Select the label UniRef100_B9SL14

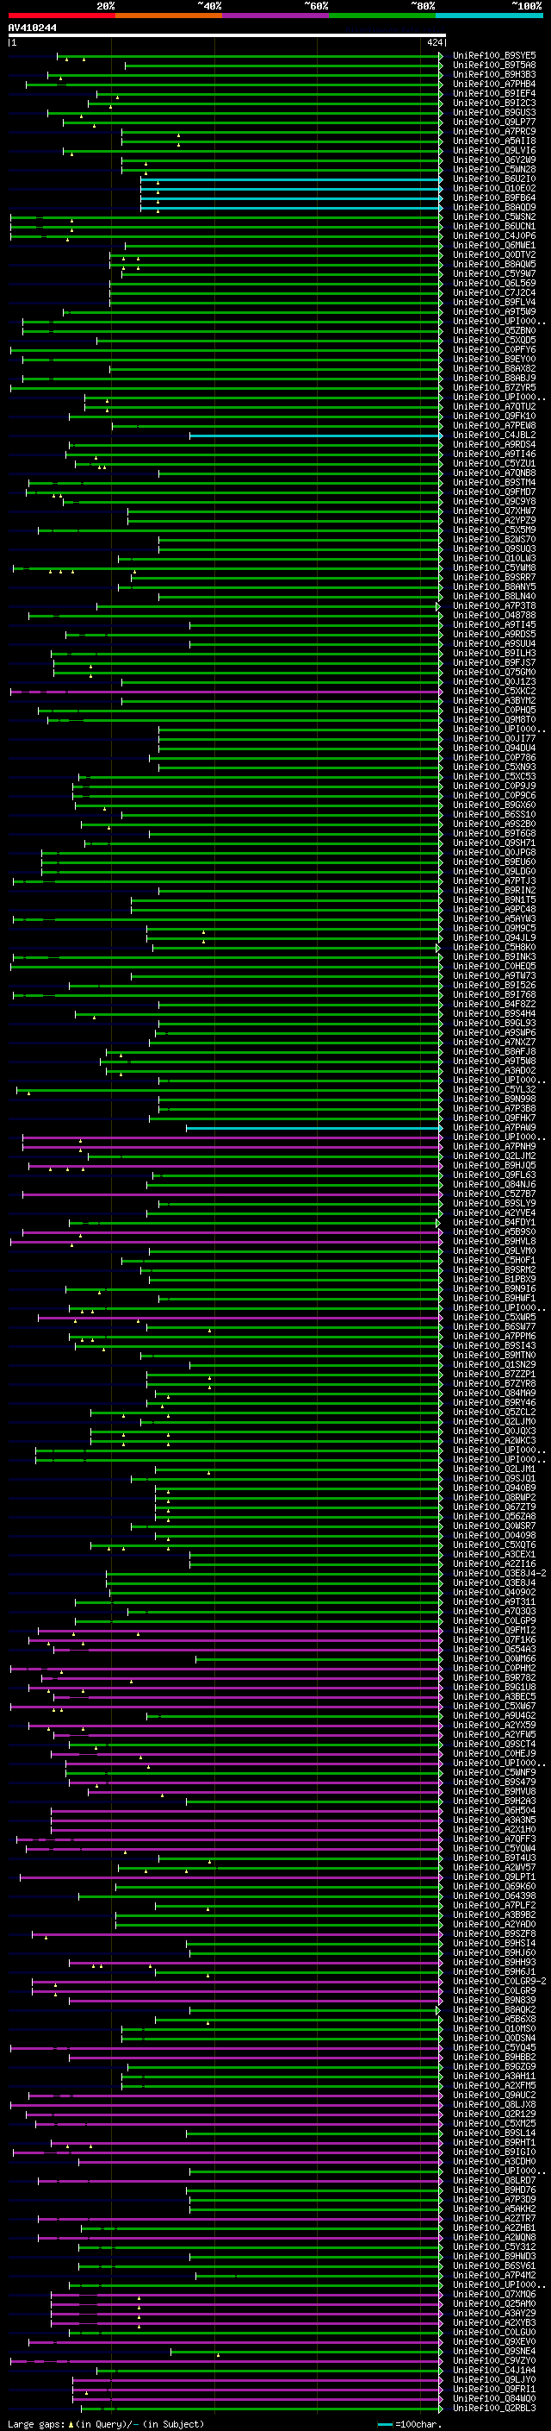coord(494,2133)
